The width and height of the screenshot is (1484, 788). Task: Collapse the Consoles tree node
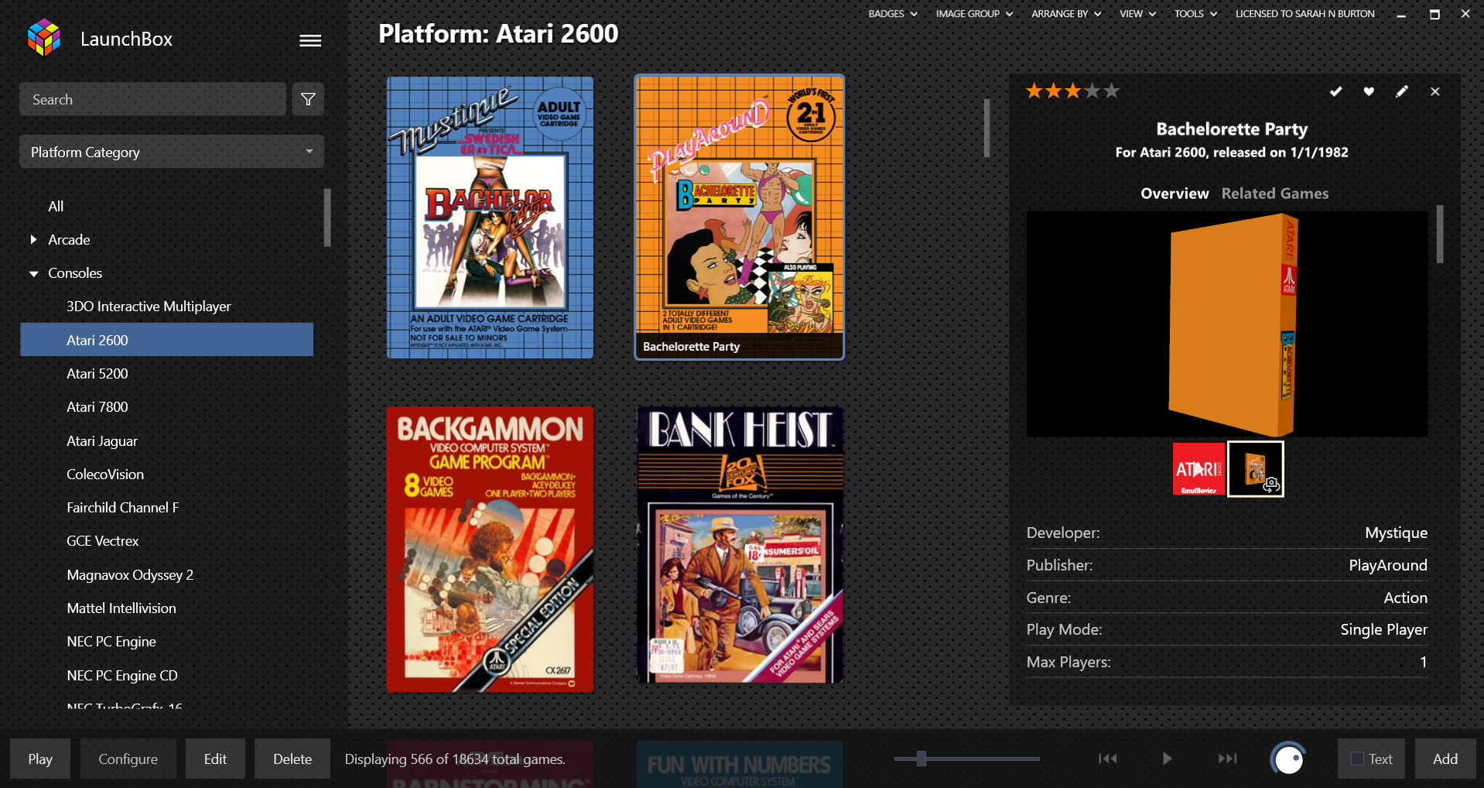33,273
